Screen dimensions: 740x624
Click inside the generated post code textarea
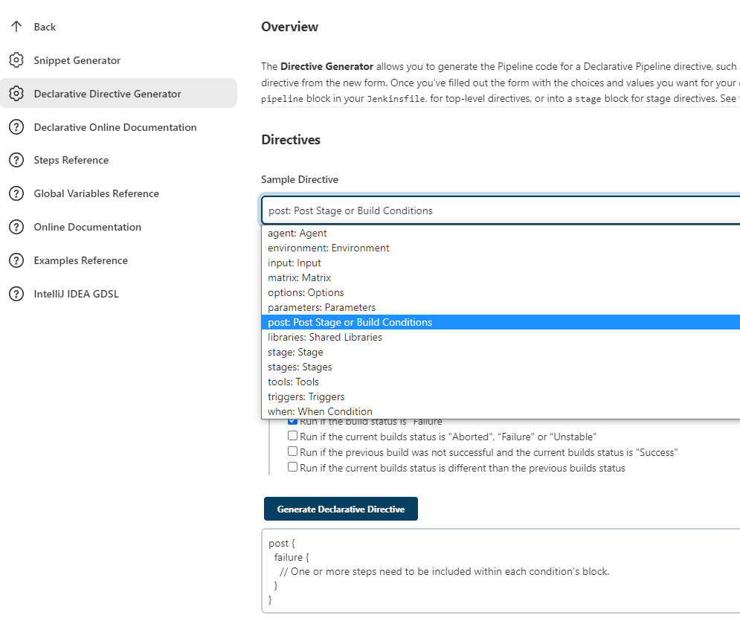click(500, 571)
